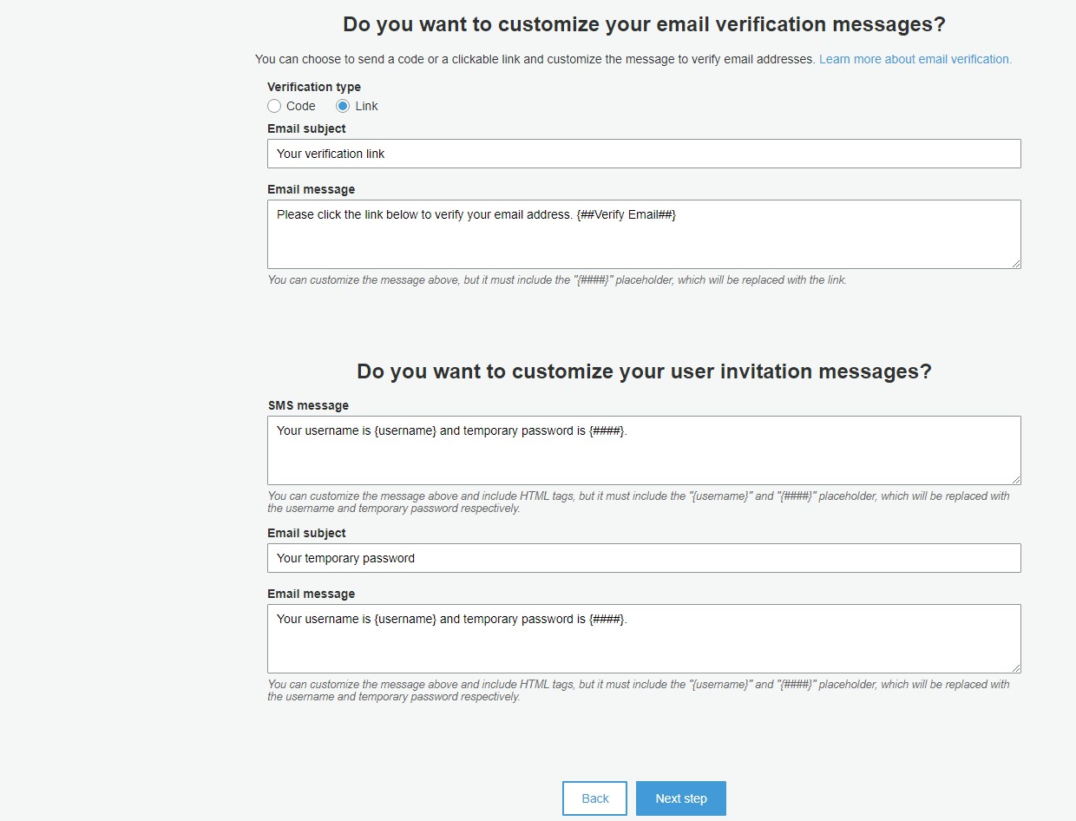Click the "SMS message" field label
The height and width of the screenshot is (821, 1076).
pyautogui.click(x=308, y=405)
